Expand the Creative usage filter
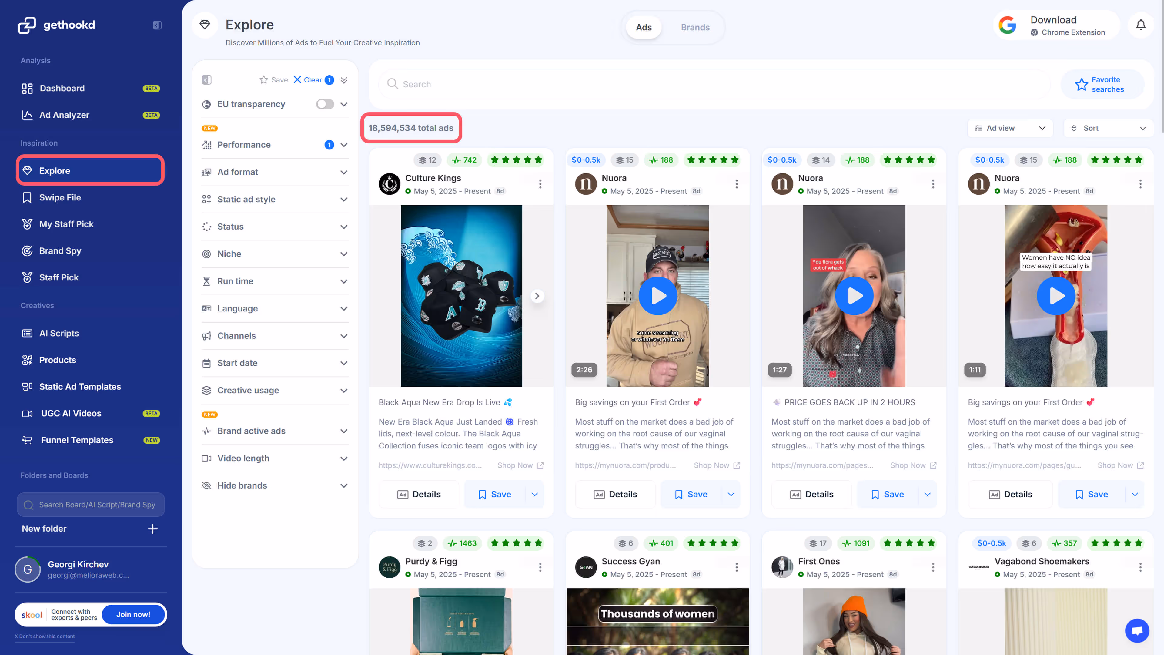Image resolution: width=1164 pixels, height=655 pixels. click(x=275, y=391)
